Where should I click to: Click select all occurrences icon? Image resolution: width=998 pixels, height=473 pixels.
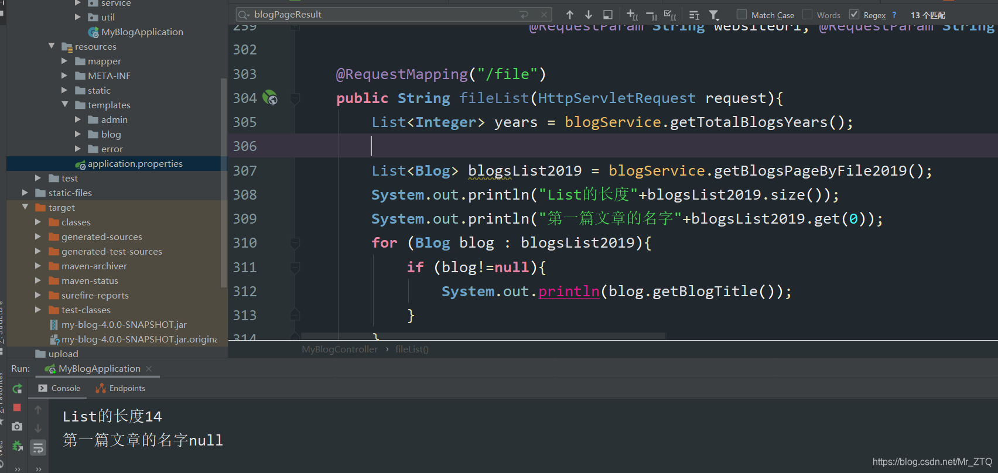[x=671, y=15]
